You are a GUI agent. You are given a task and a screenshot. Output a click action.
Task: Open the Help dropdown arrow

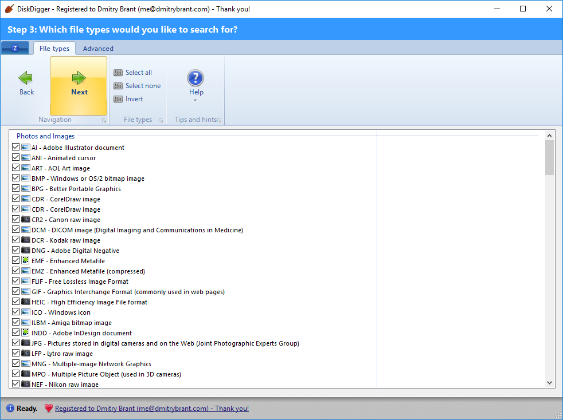pyautogui.click(x=196, y=101)
